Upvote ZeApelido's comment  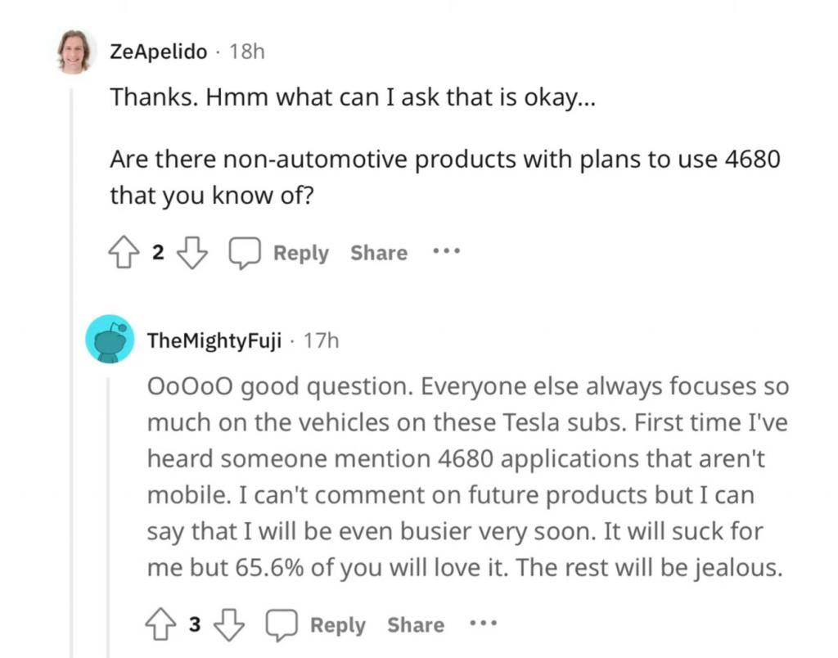click(x=124, y=252)
